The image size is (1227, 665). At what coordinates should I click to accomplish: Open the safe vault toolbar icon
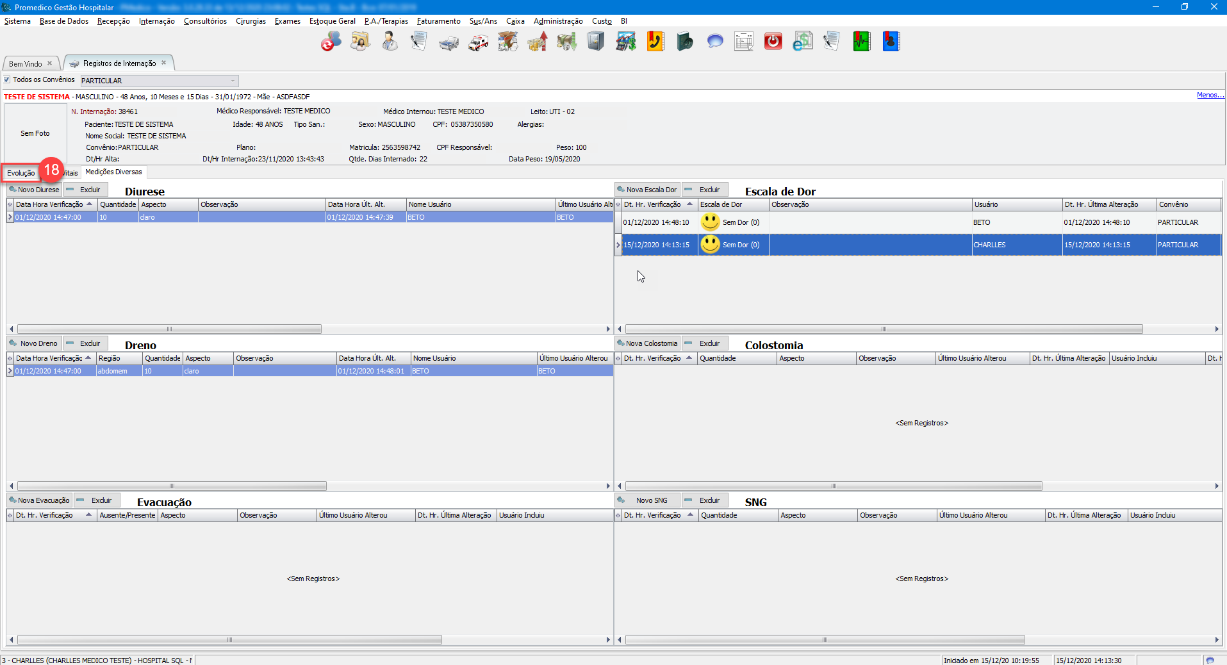point(596,42)
